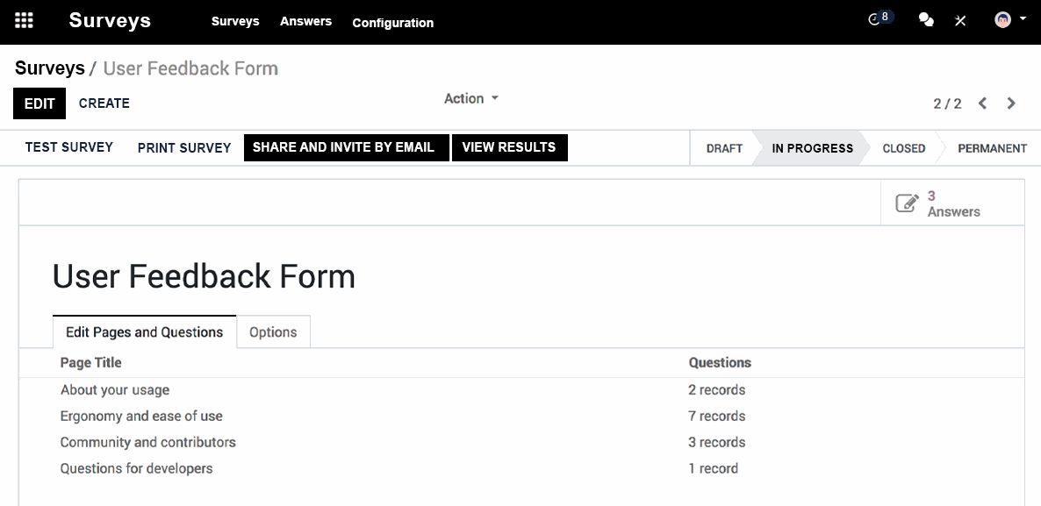
Task: Click the debug tools icon in top bar
Action: [x=960, y=20]
